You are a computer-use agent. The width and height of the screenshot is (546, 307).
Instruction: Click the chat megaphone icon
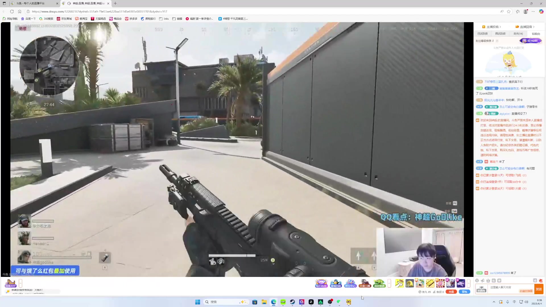tap(483, 281)
